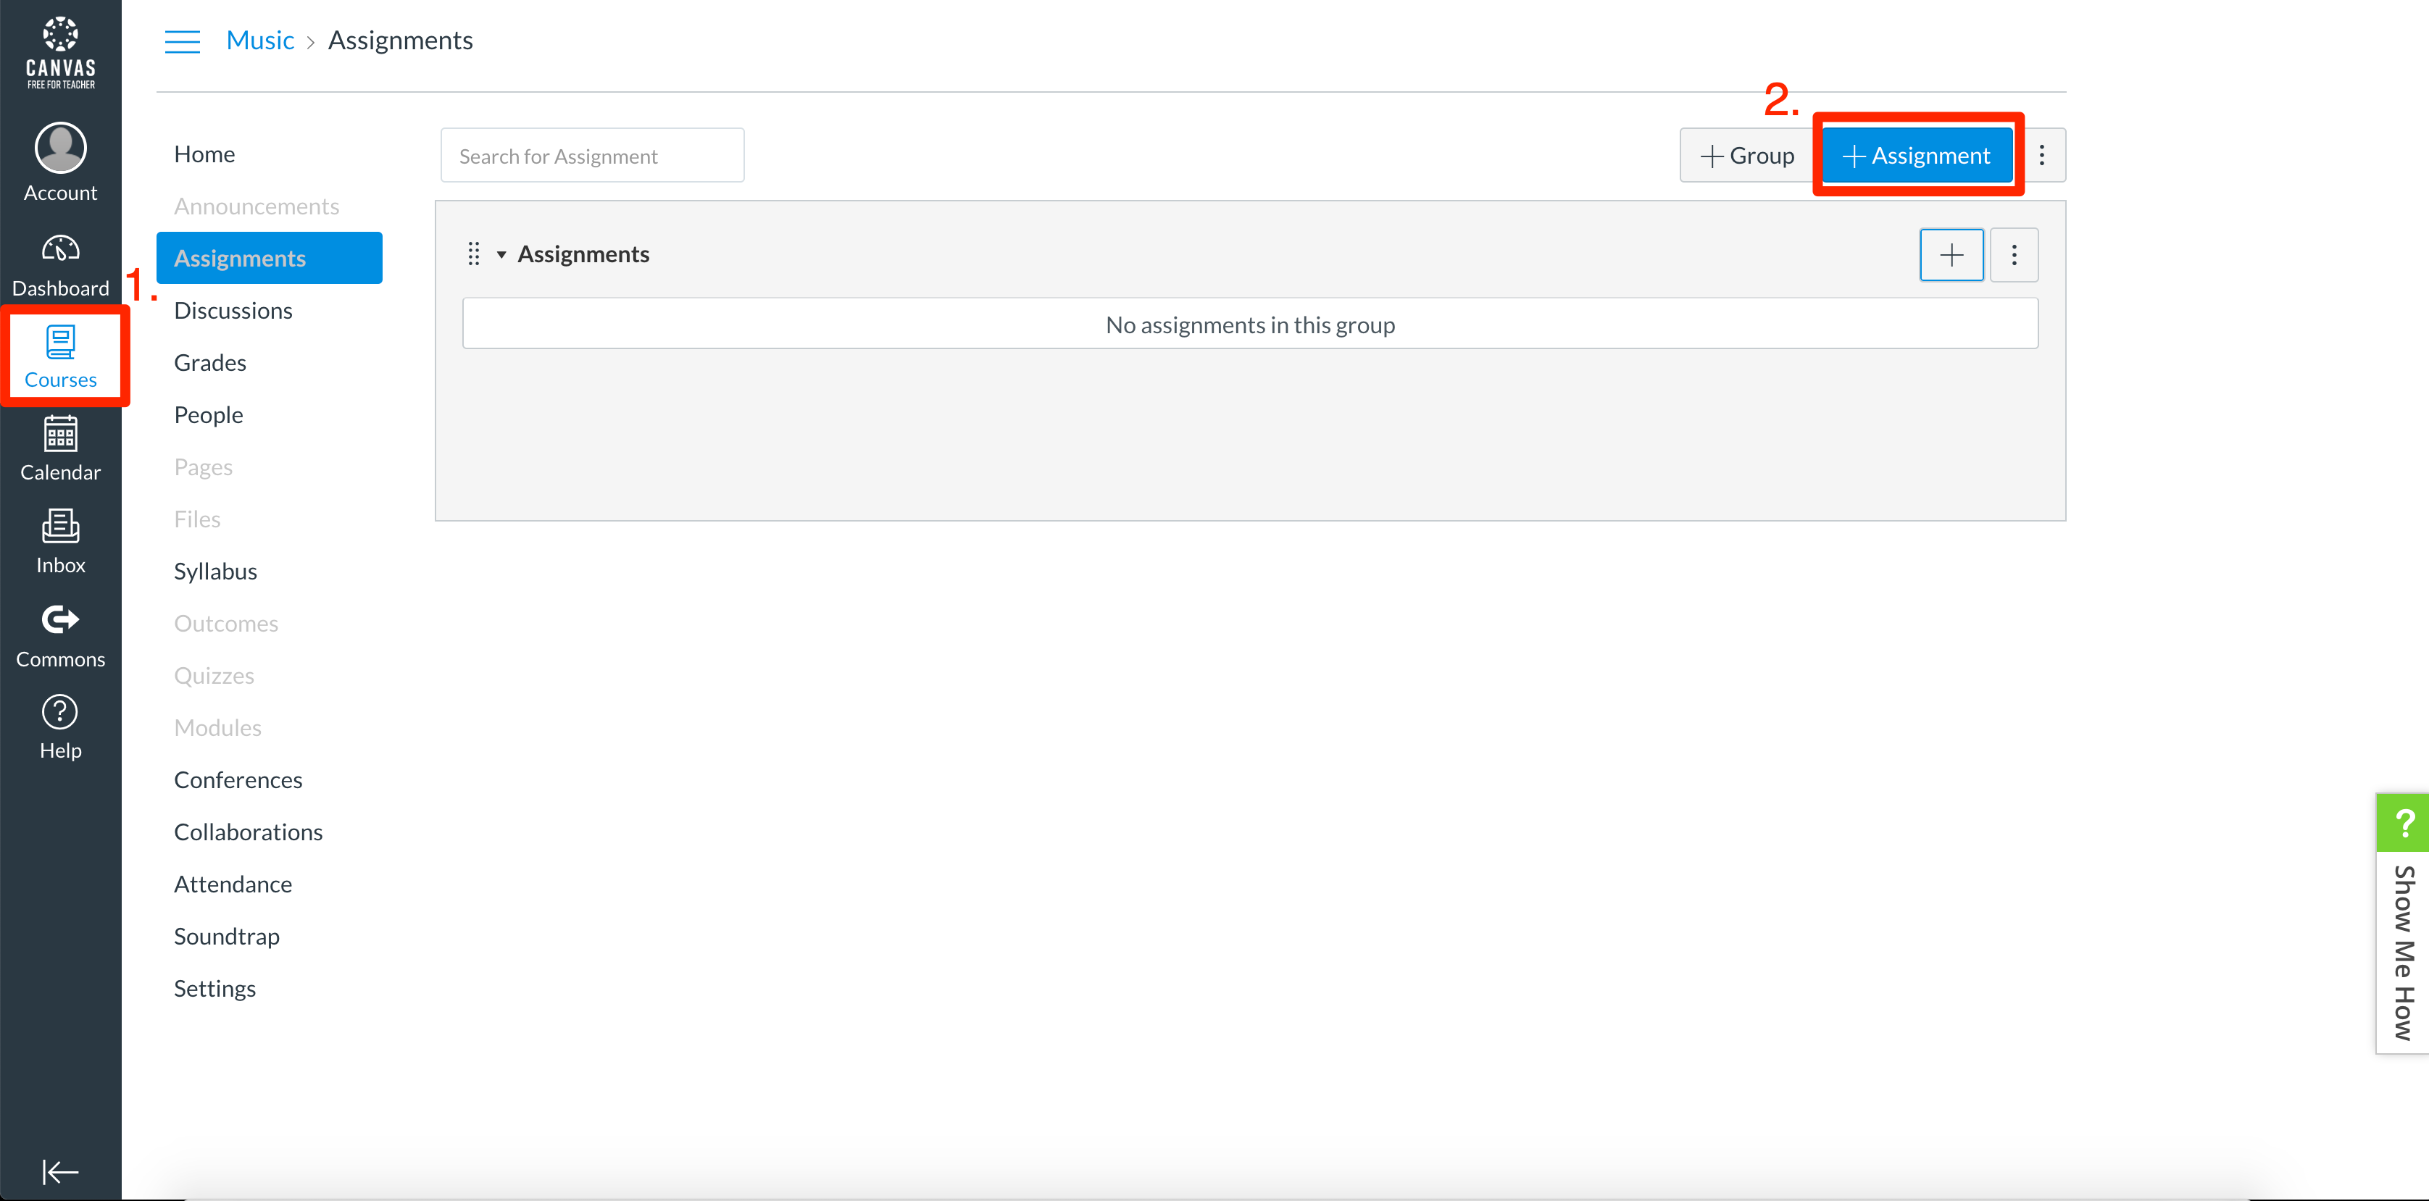Click the Help icon in sidebar
Viewport: 2429px width, 1201px height.
coord(59,727)
